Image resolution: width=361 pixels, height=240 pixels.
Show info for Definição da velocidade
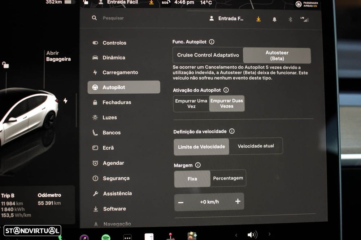tap(232, 131)
